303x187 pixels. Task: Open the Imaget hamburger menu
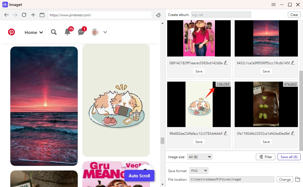pos(274,5)
